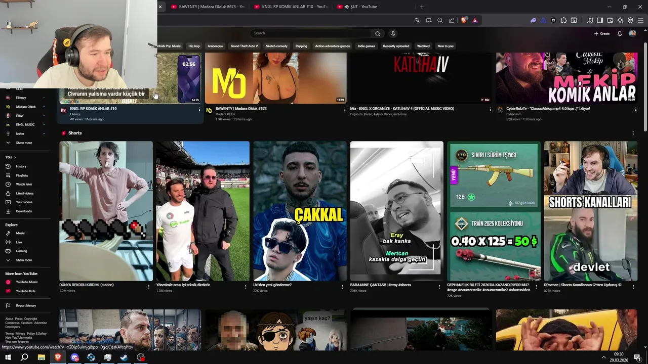Show hidden system tray icons chevron
Screen dimensions: 648x364
603,357
